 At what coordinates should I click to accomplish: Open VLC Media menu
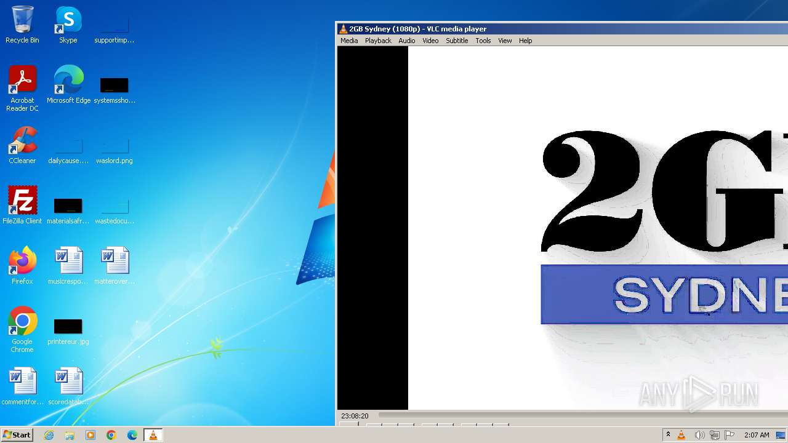349,41
